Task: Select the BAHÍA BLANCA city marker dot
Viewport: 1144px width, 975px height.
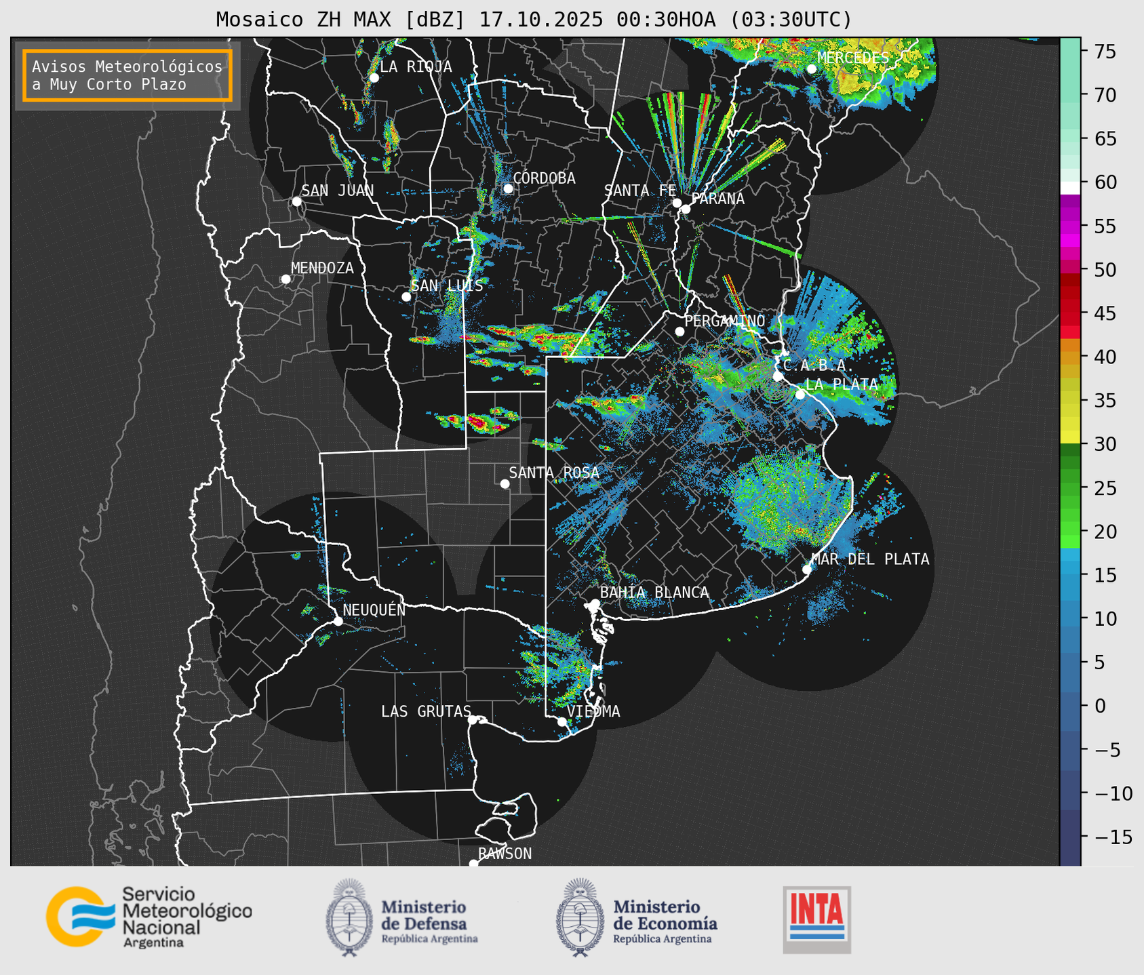Action: click(x=595, y=603)
